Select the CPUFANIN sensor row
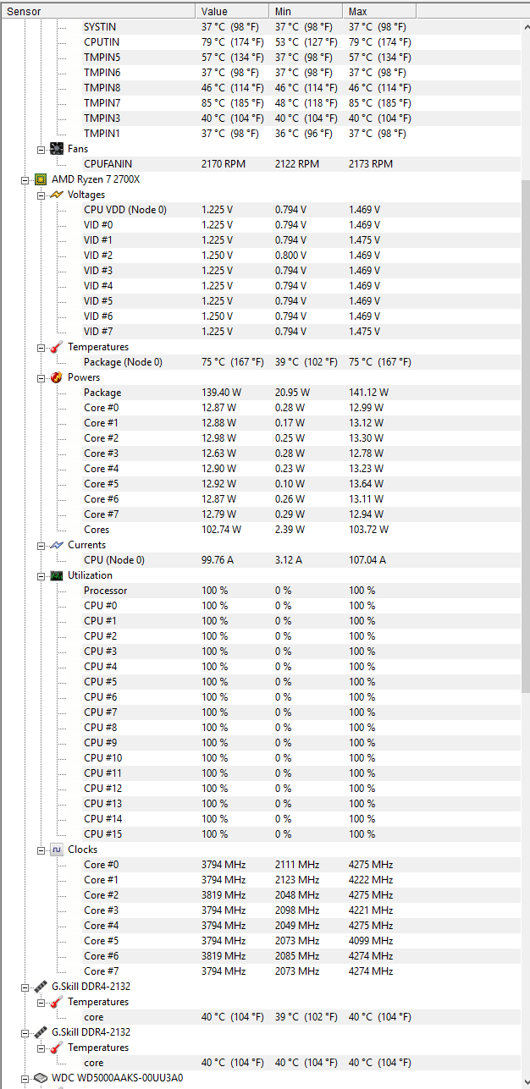Viewport: 530px width, 1089px height. (108, 163)
